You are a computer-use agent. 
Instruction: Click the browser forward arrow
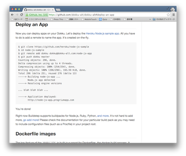point(17,15)
